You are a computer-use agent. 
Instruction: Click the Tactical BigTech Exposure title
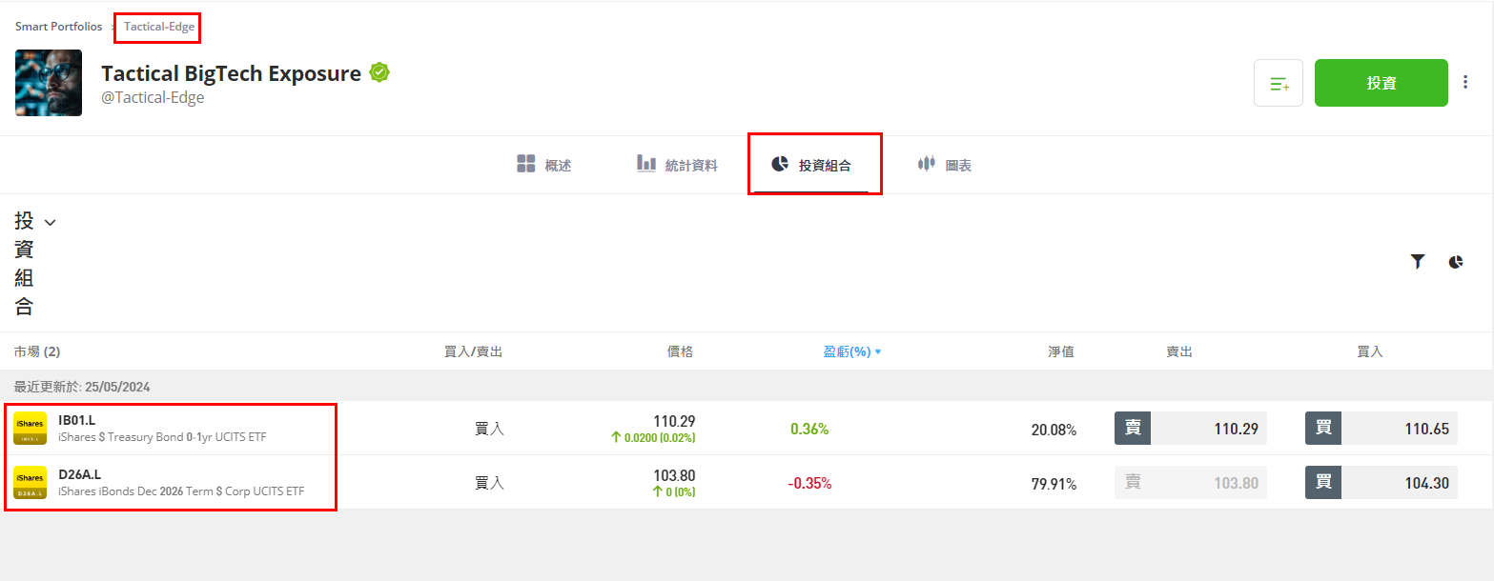(231, 73)
